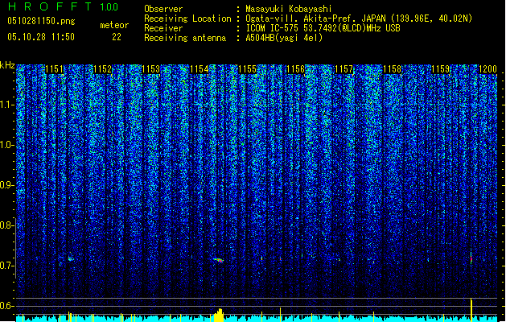Click the 0.8 kHz axis label
This screenshot has height=322, width=506.
point(7,225)
